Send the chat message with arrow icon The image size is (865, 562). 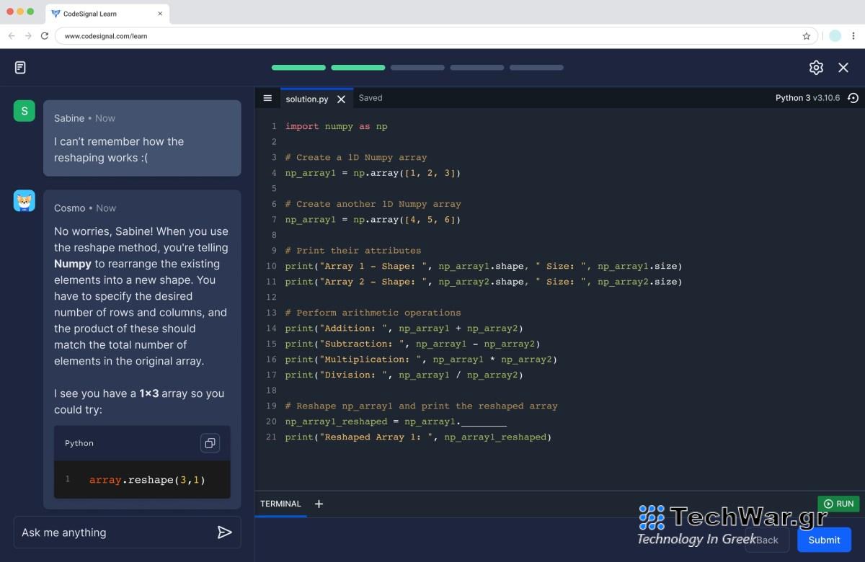pos(224,532)
